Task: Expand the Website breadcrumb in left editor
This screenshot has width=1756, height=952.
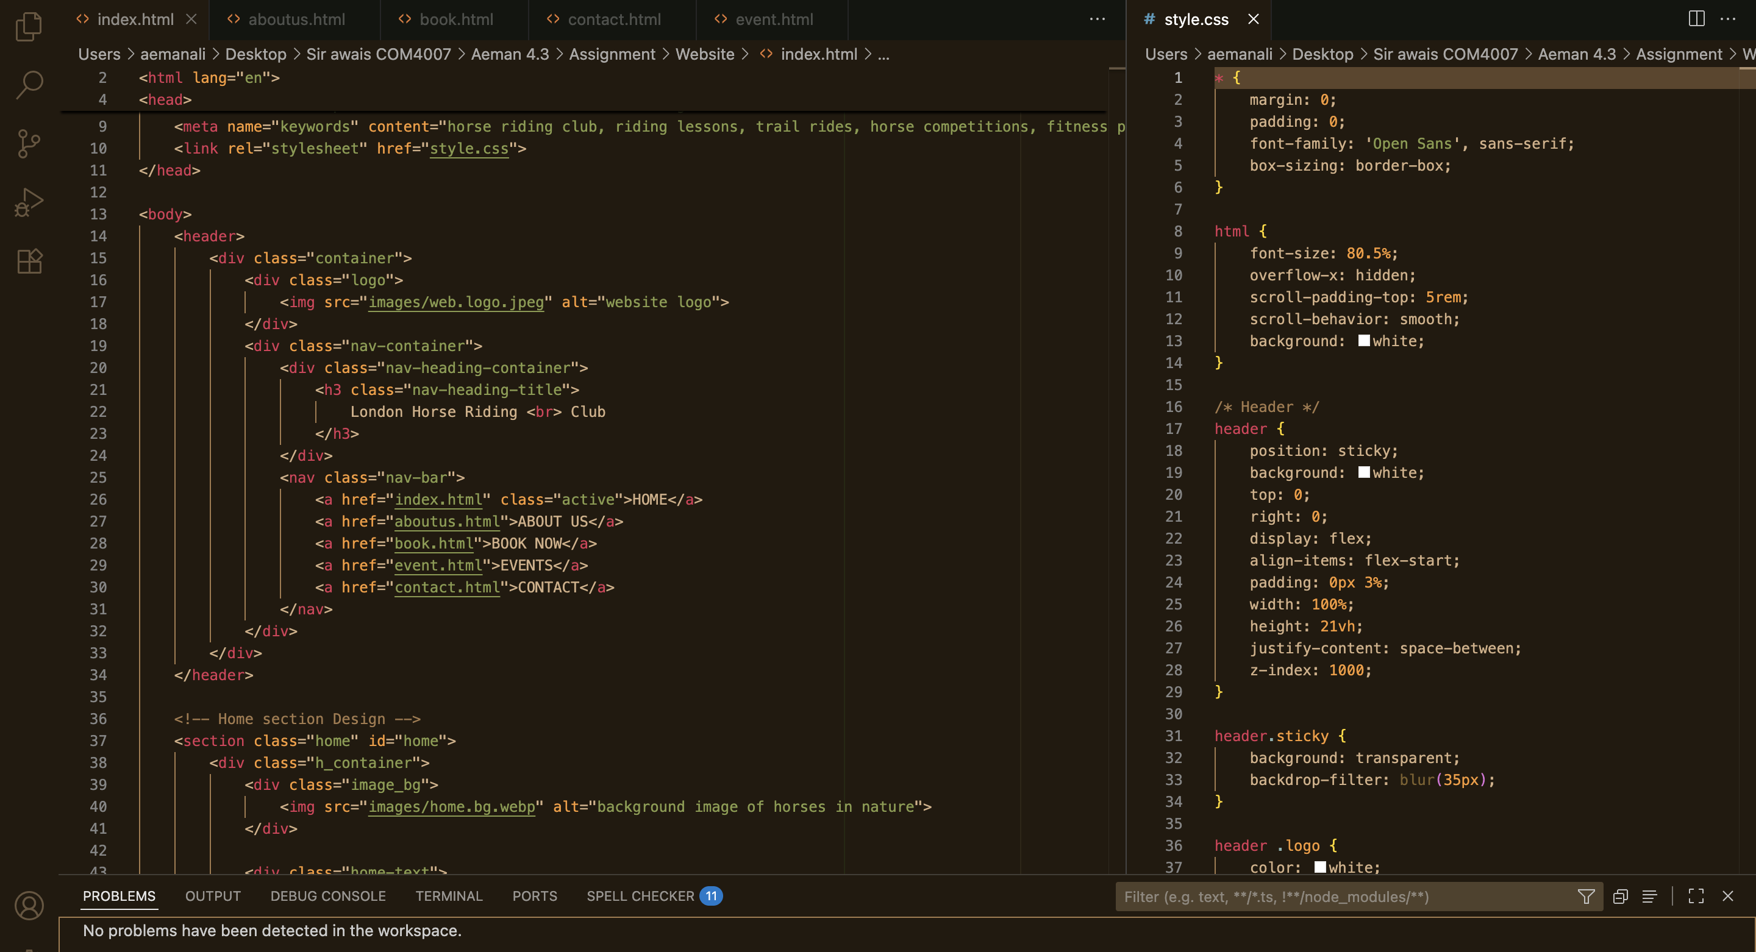Action: point(704,54)
